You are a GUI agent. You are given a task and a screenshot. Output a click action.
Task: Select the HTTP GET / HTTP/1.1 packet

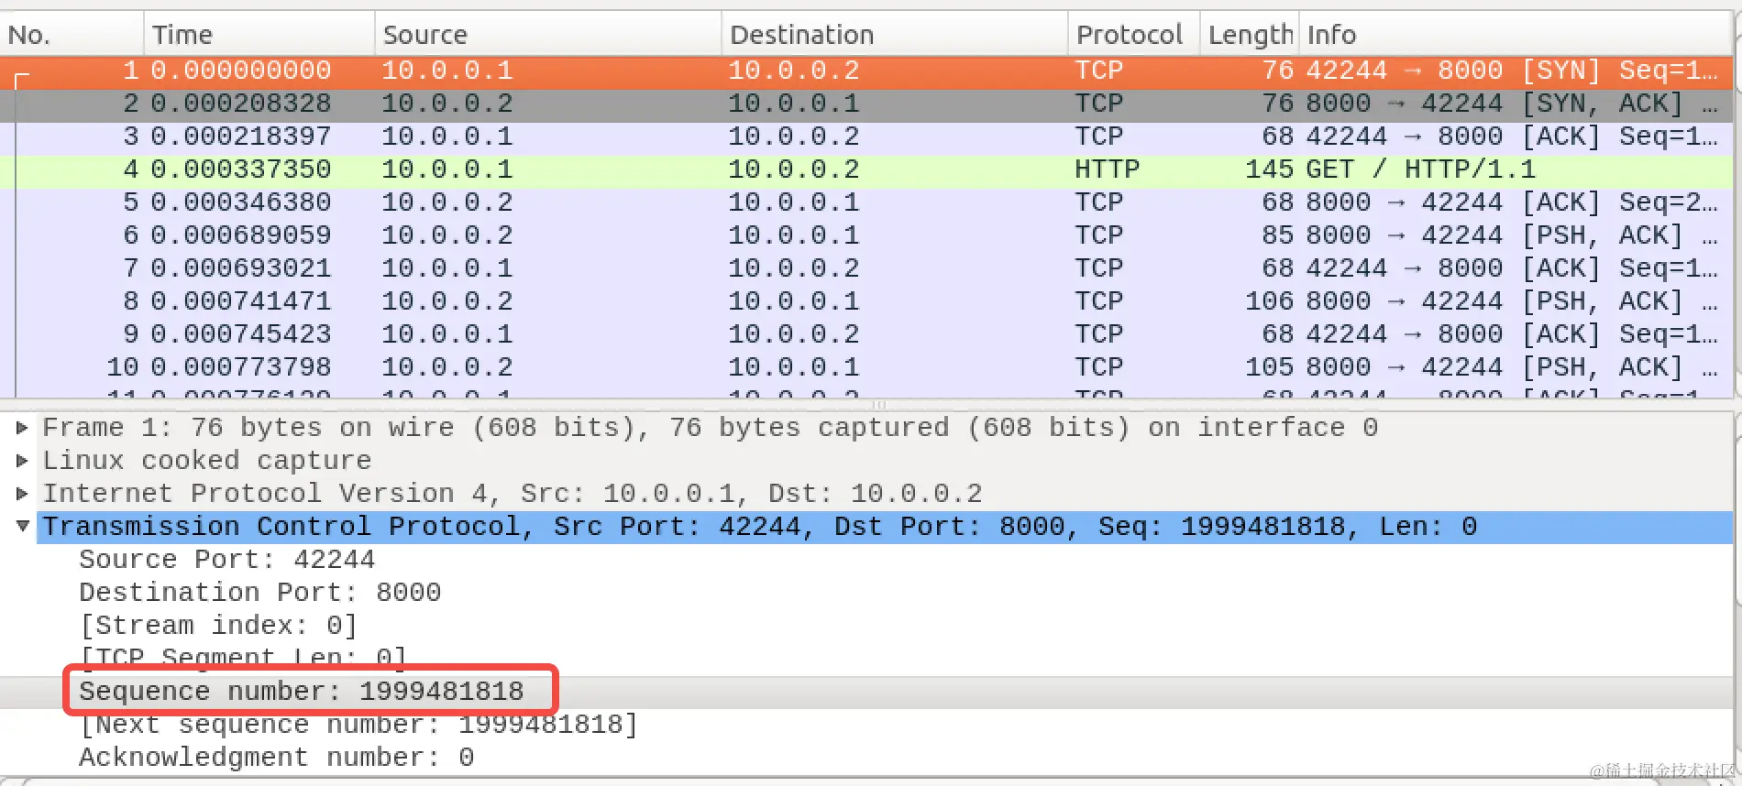click(866, 169)
